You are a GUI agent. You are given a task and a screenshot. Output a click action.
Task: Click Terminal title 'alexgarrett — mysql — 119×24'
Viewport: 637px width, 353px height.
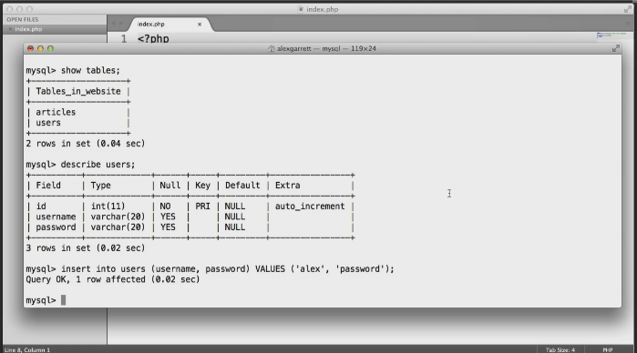pos(326,49)
